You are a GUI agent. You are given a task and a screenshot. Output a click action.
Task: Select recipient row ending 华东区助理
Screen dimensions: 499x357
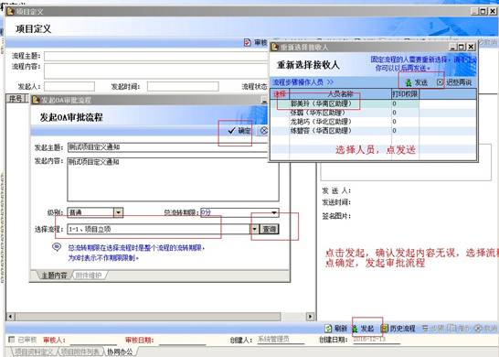click(x=318, y=113)
